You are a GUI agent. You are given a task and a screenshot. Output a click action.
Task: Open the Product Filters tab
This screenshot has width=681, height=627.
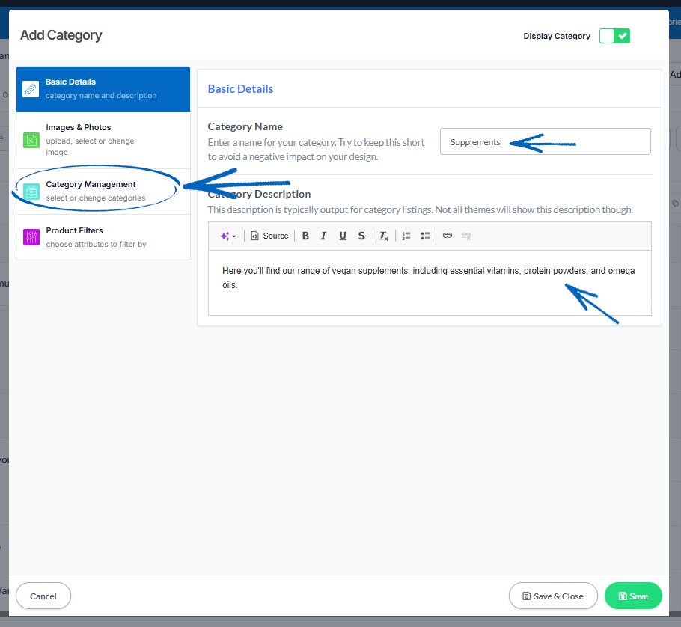103,237
